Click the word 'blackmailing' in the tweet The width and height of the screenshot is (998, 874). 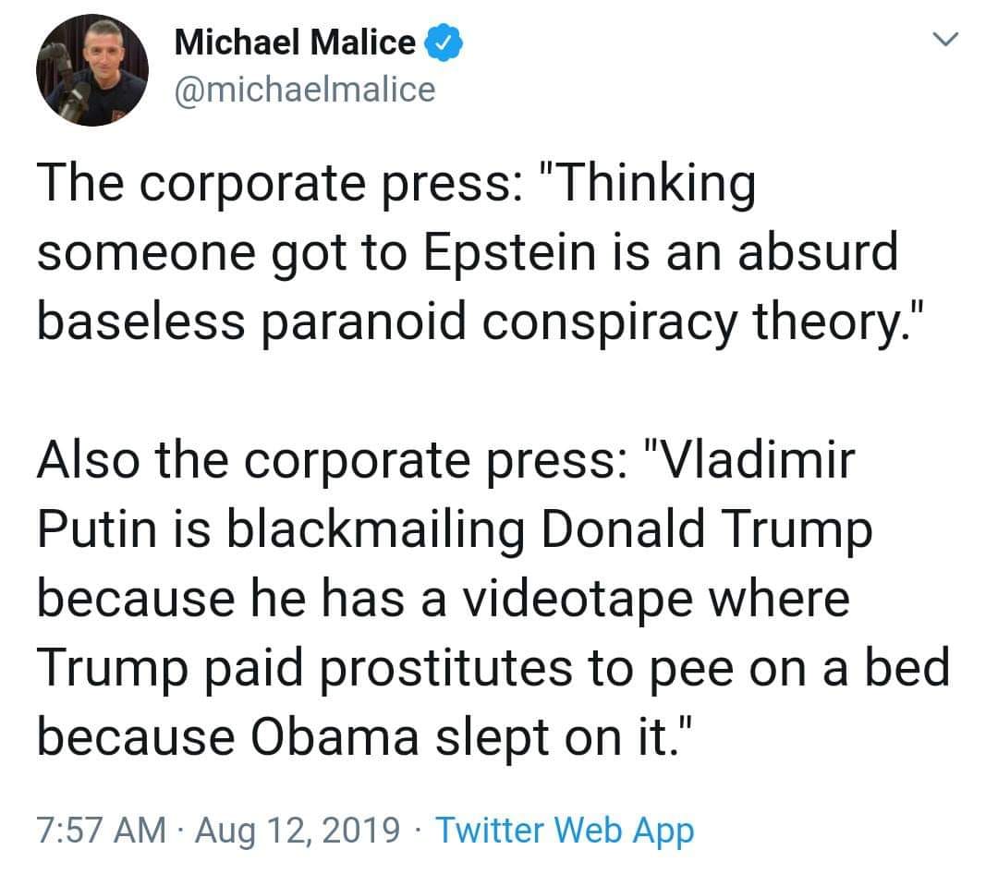[x=376, y=529]
